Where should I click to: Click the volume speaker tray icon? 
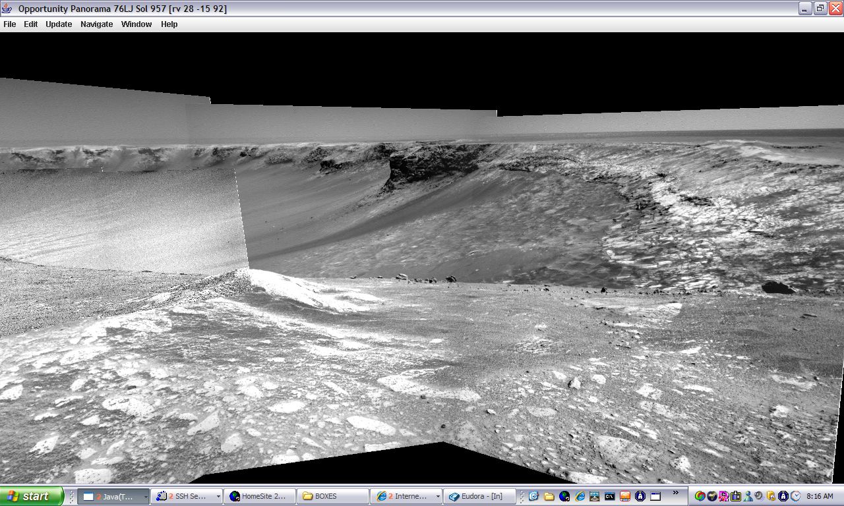coord(758,496)
